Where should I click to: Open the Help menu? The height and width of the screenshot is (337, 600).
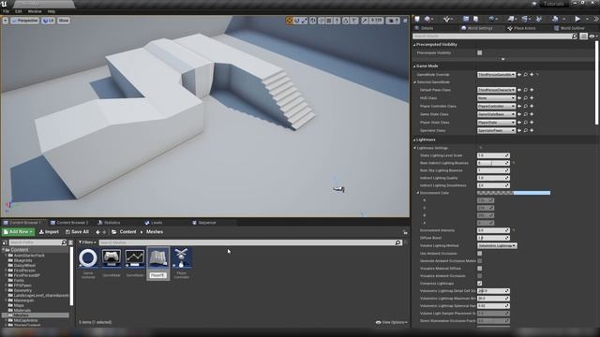coord(52,11)
